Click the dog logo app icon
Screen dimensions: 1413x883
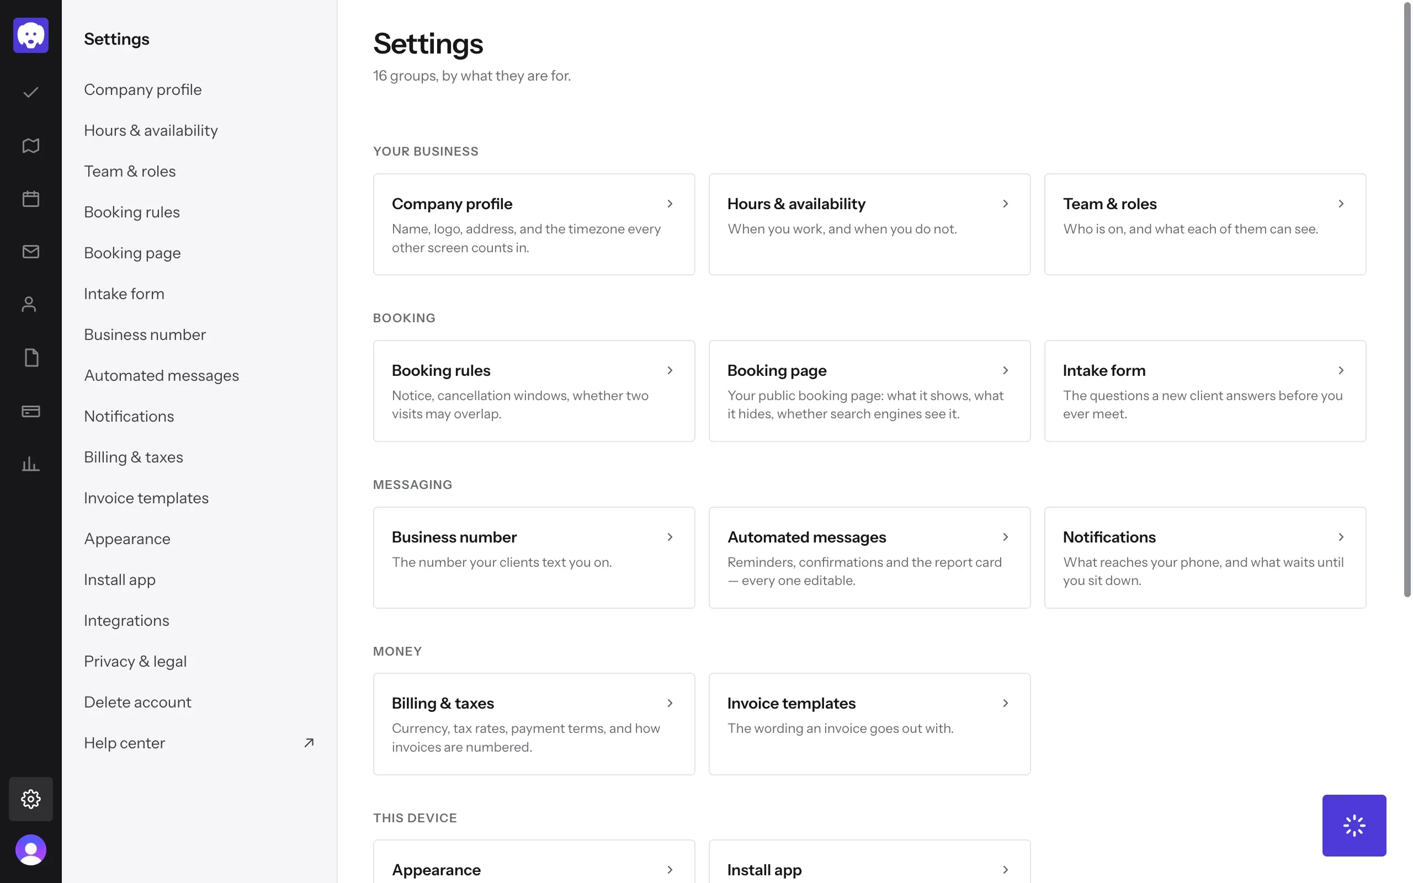click(x=31, y=36)
